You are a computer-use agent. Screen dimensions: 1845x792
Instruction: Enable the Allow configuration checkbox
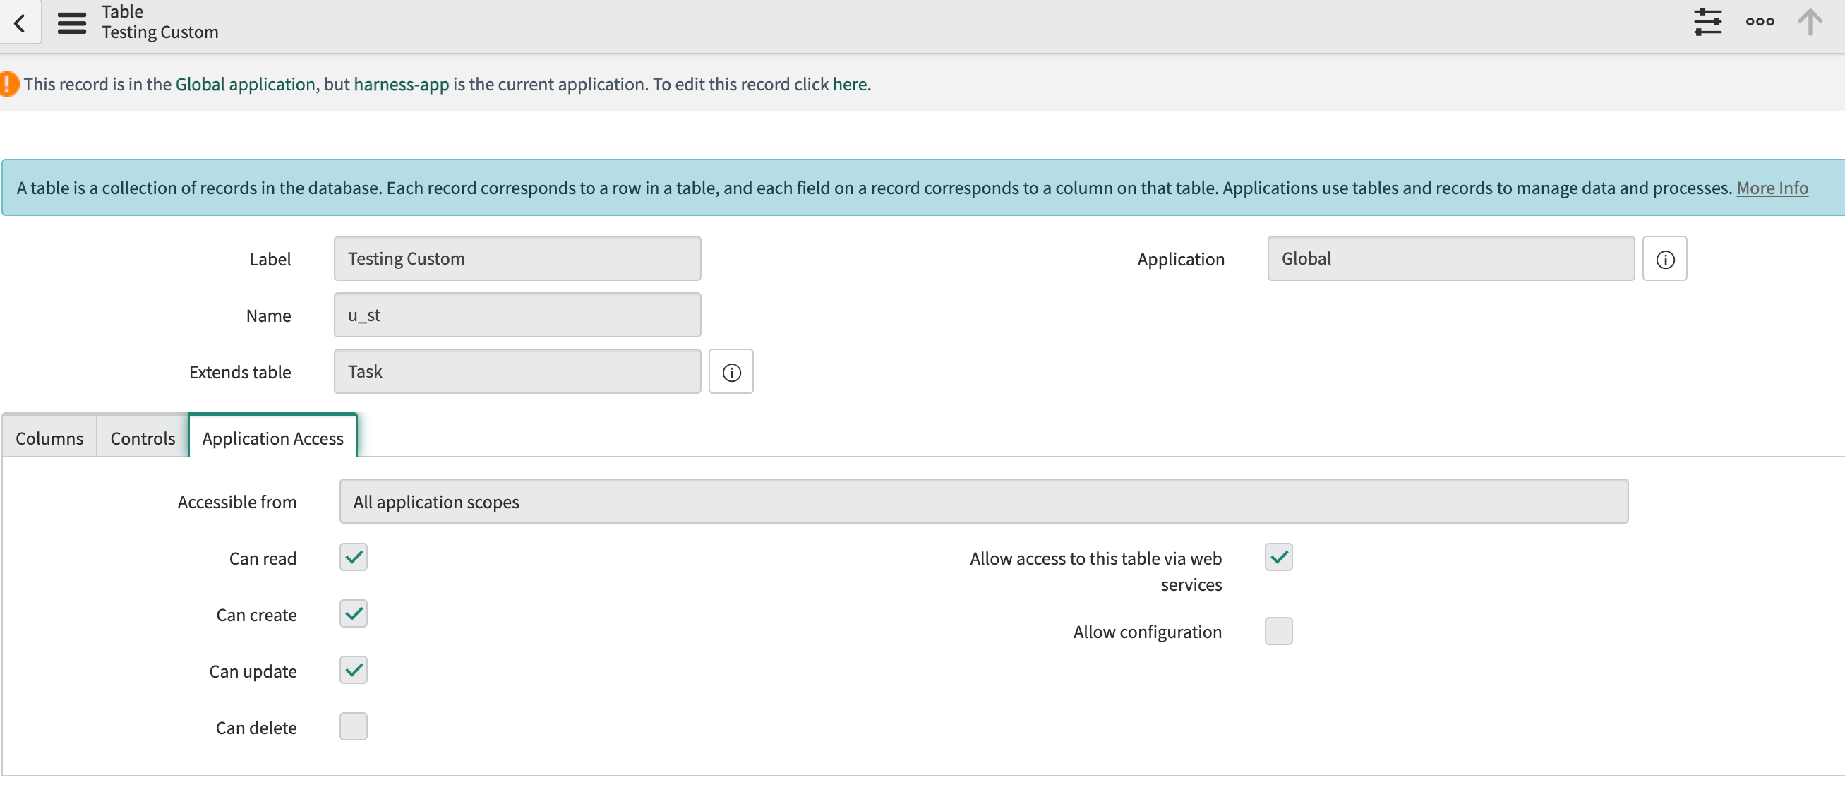[x=1278, y=631]
